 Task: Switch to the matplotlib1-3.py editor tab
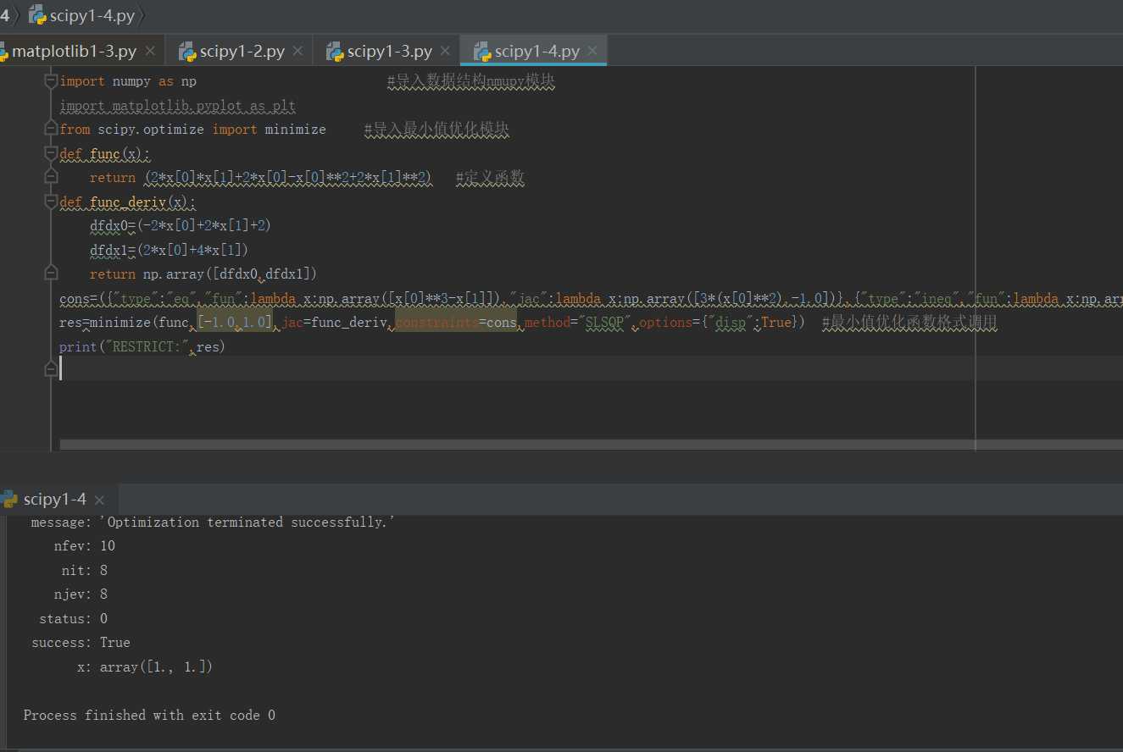(x=74, y=51)
